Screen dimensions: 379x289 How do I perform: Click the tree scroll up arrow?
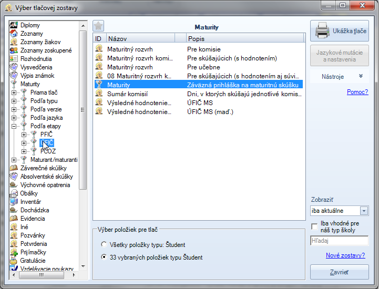(83, 25)
